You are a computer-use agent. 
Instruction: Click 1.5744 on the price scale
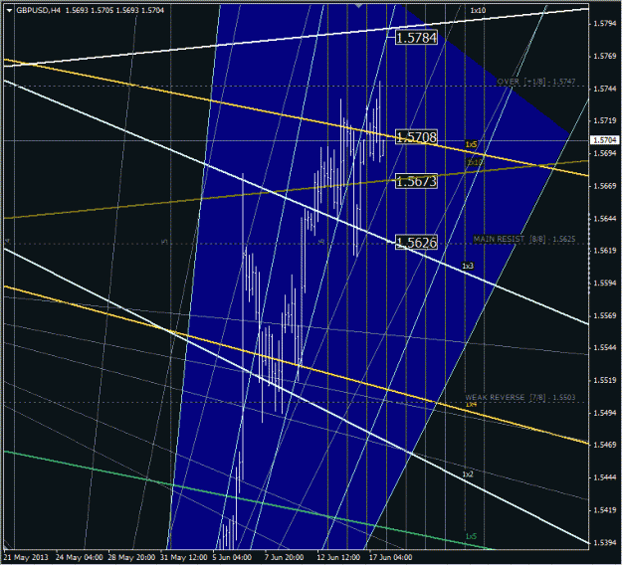(x=605, y=89)
